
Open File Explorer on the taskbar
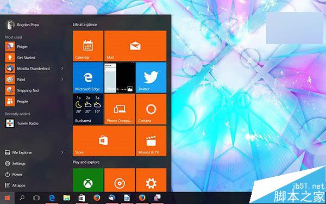coord(67,198)
